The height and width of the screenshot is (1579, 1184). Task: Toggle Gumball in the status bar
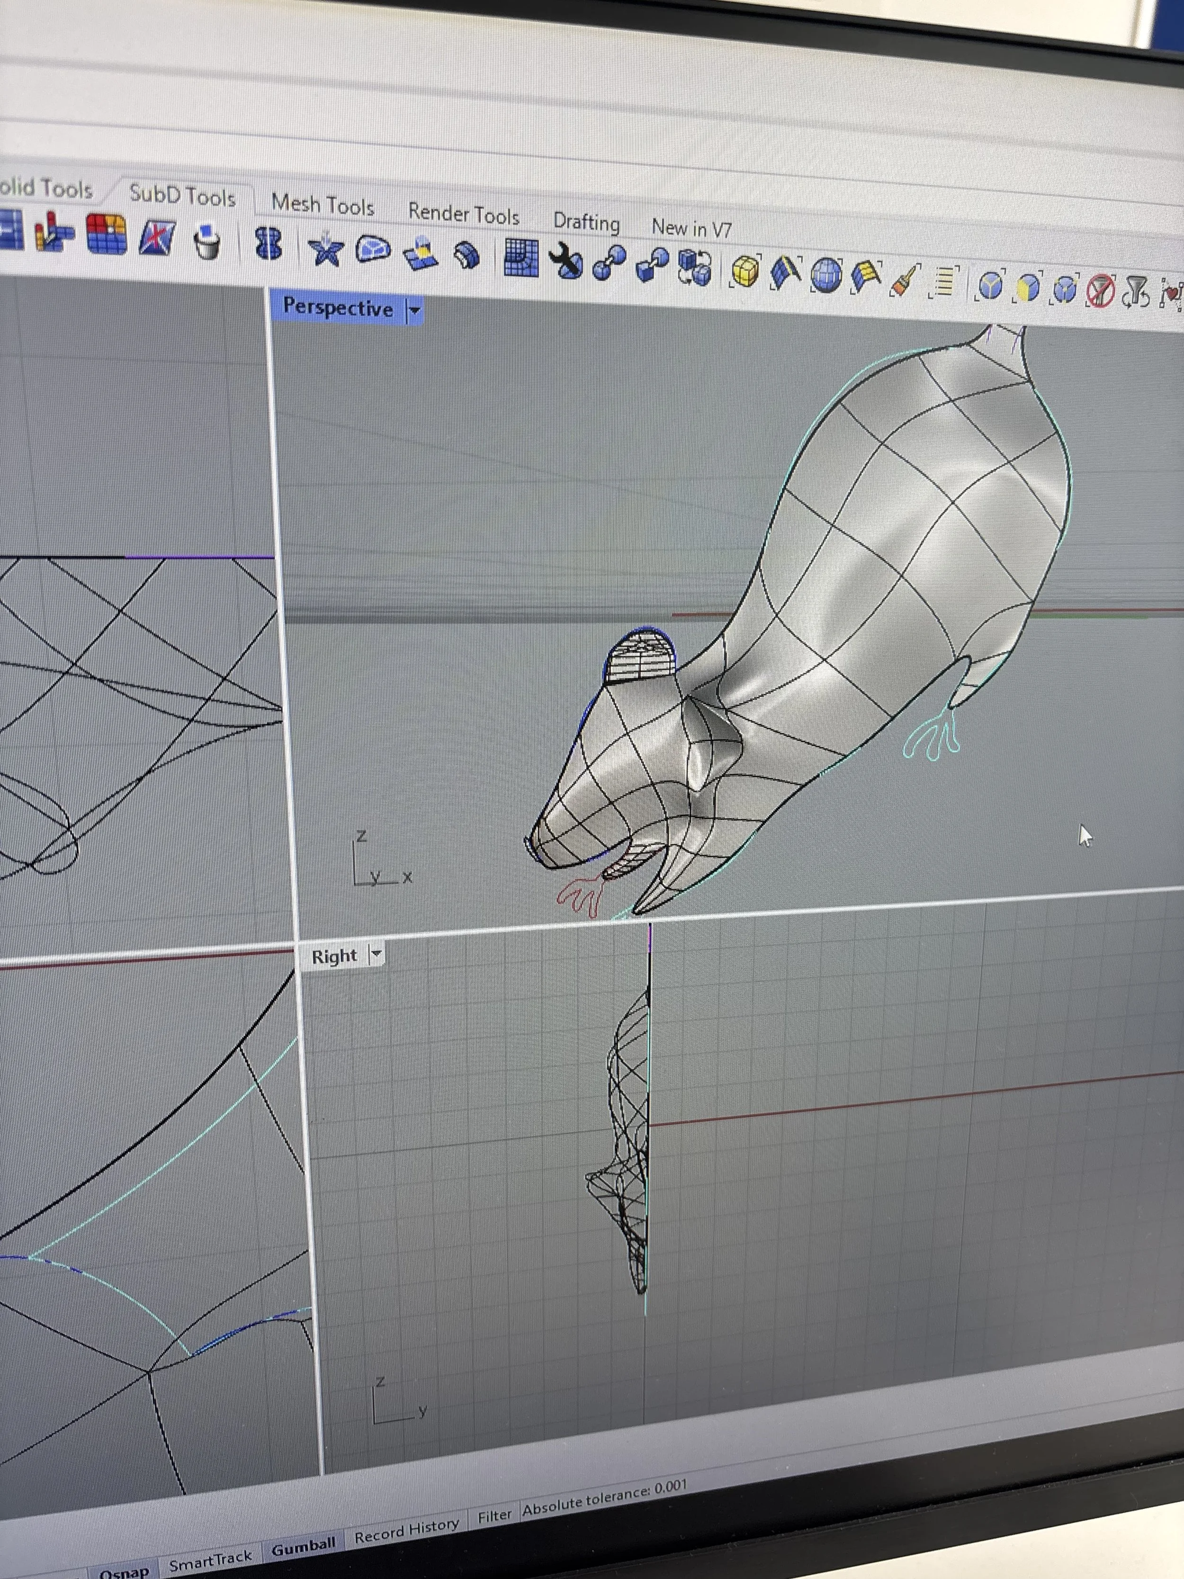303,1547
